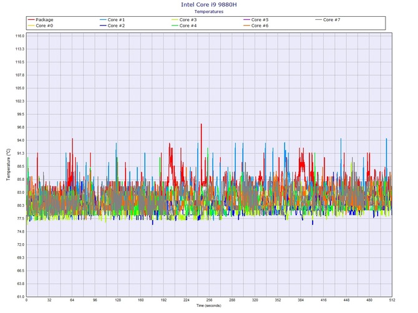This screenshot has height=313, width=418.
Task: Click the Core #4 legend entry
Action: (184, 26)
